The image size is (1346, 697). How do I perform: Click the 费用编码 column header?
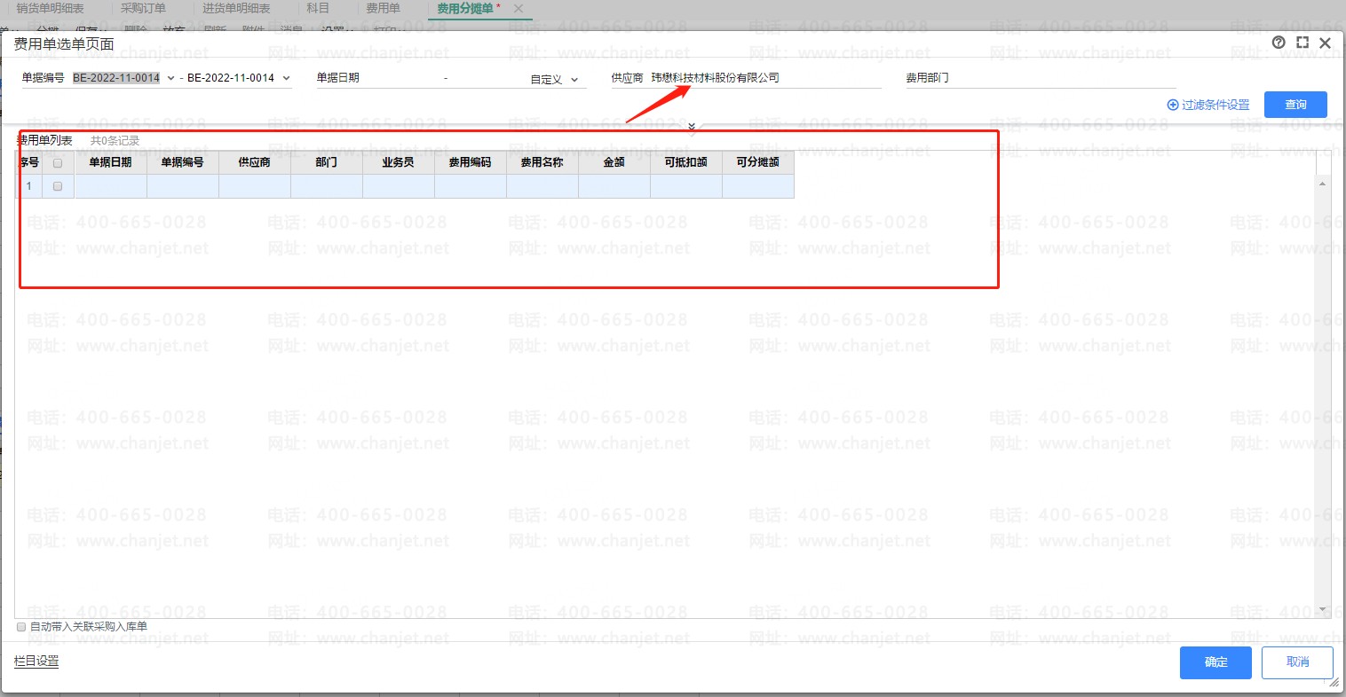pos(471,162)
